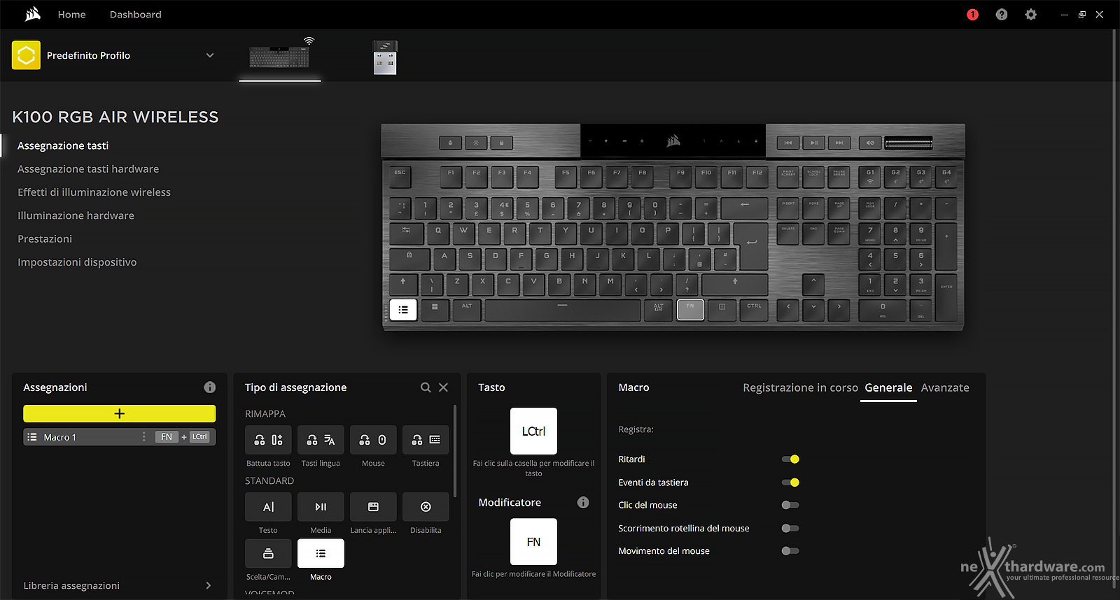Click the highlighted macro key on keyboard
Viewport: 1120px width, 600px height.
pyautogui.click(x=403, y=309)
